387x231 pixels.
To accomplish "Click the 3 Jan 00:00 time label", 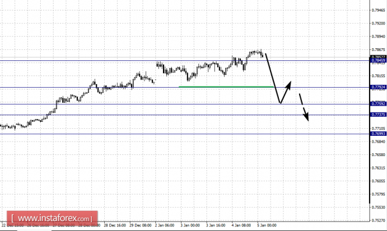I will pos(190,225).
